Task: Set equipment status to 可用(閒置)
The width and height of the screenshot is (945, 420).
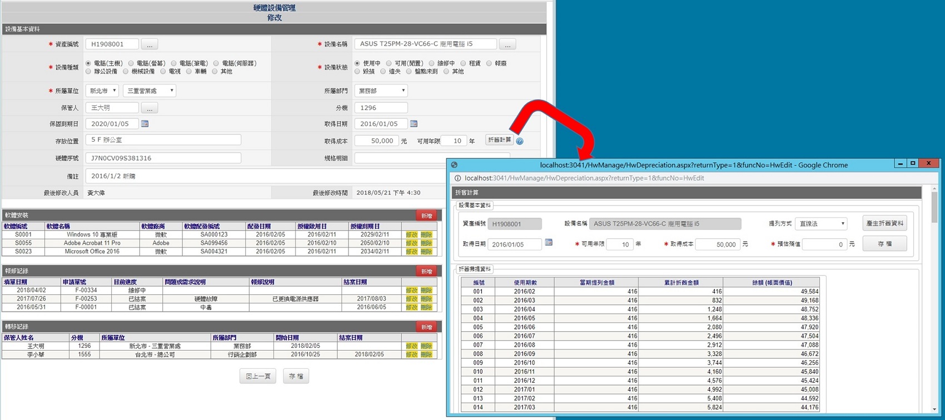Action: (x=389, y=63)
